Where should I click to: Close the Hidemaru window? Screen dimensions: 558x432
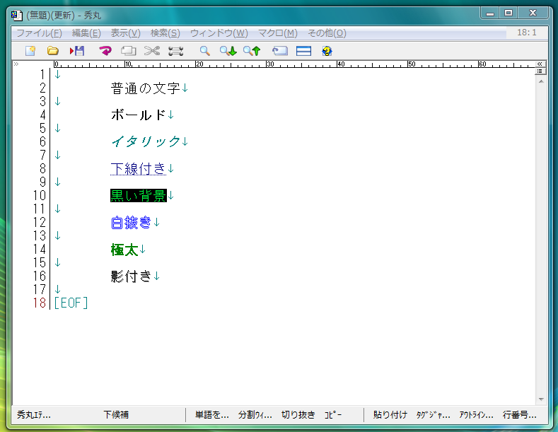pyautogui.click(x=533, y=13)
